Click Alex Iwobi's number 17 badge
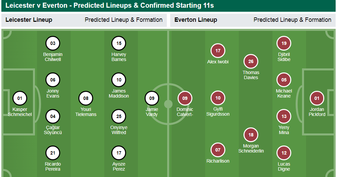The width and height of the screenshot is (337, 177). click(x=218, y=51)
